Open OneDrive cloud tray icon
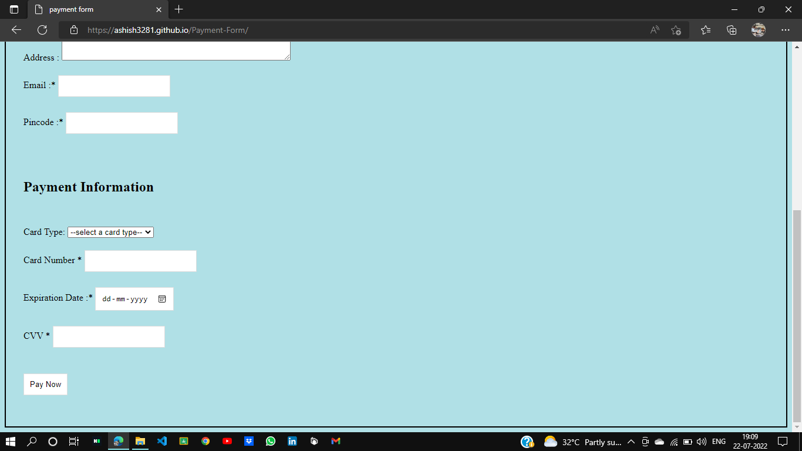This screenshot has width=802, height=451. (x=659, y=442)
